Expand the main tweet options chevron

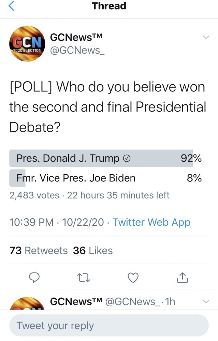pyautogui.click(x=206, y=37)
